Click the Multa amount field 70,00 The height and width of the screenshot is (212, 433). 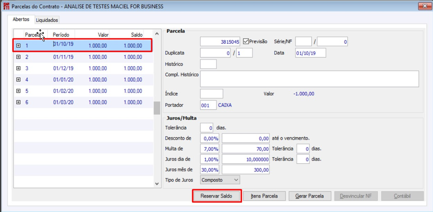[246, 149]
